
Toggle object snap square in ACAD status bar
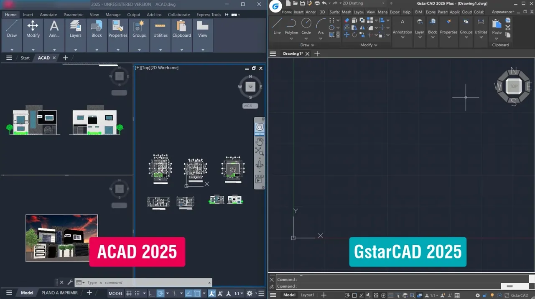[197, 293]
